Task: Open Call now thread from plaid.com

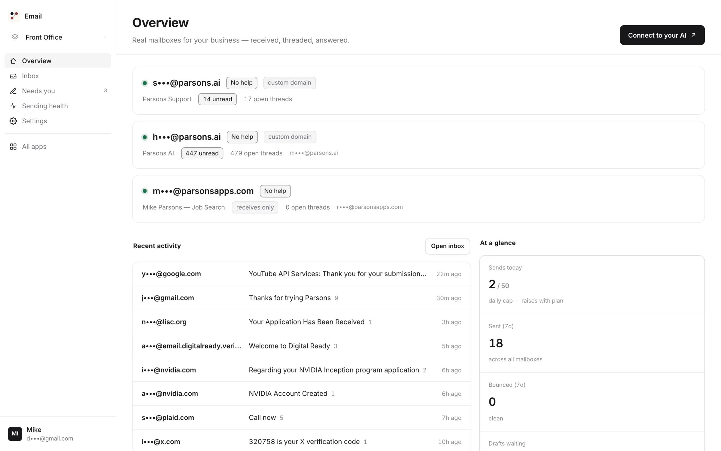Action: tap(302, 418)
